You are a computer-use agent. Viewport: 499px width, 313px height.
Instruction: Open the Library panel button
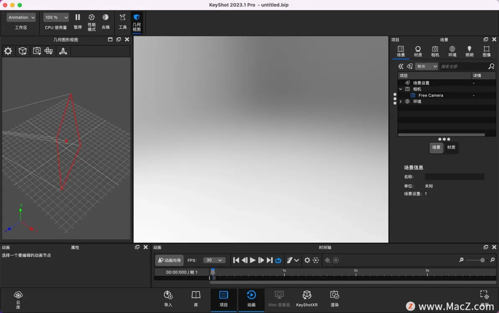click(x=196, y=299)
